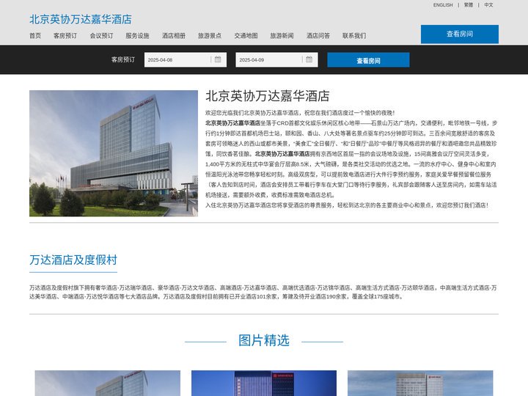Open the check-out date calendar icon
Viewport: 528px width, 396px height.
(x=309, y=59)
